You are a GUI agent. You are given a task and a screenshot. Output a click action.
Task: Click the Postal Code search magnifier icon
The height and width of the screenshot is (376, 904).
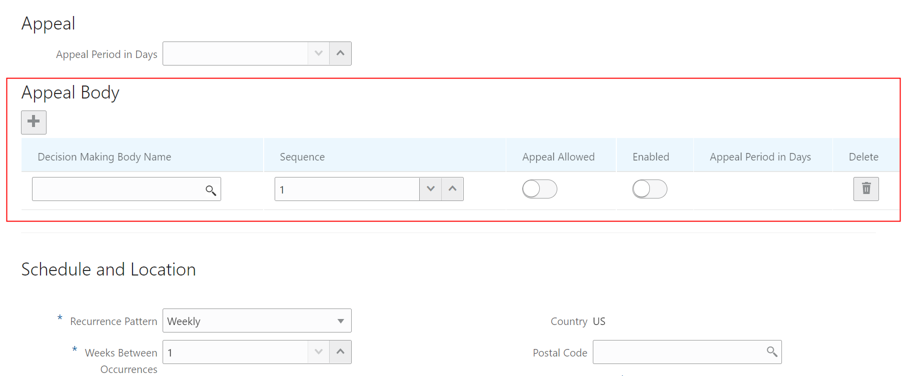(771, 352)
